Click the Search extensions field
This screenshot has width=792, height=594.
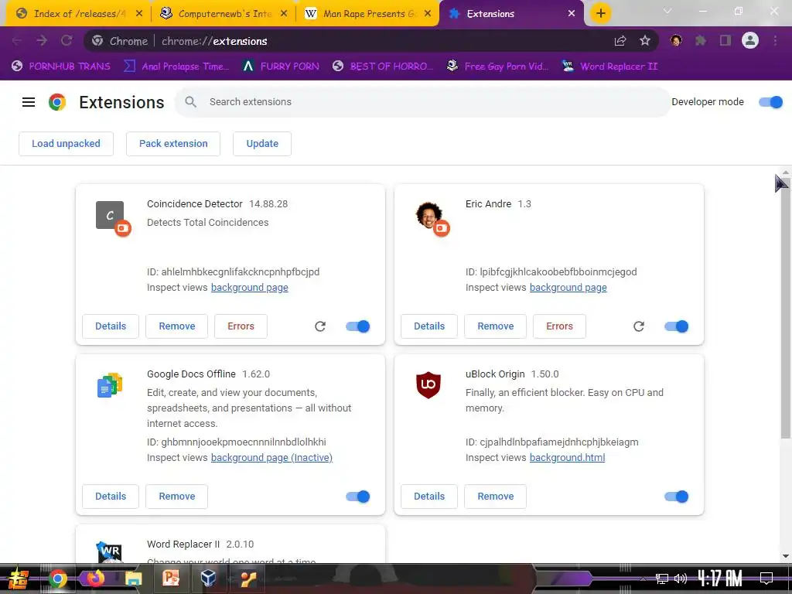pos(422,102)
